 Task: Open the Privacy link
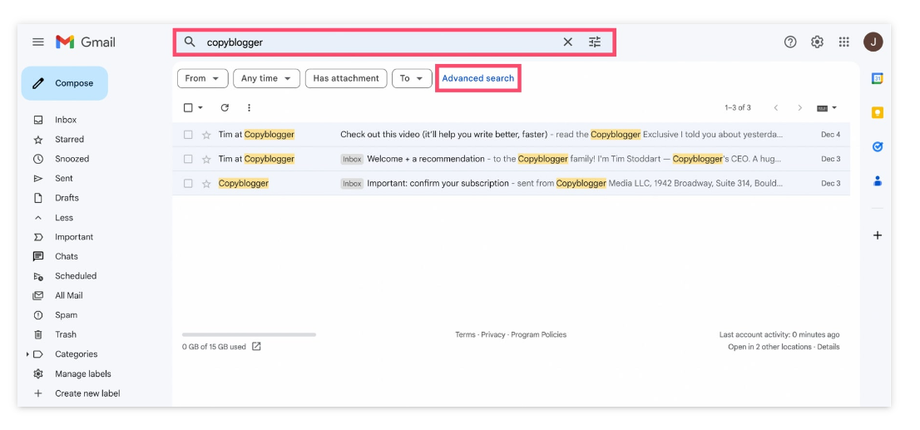click(492, 334)
